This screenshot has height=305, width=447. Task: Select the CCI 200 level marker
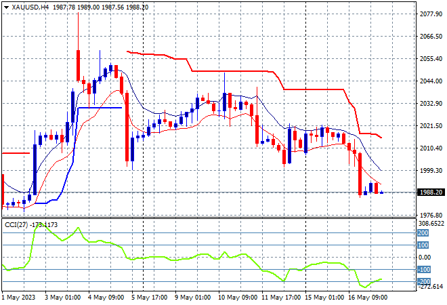coord(423,233)
